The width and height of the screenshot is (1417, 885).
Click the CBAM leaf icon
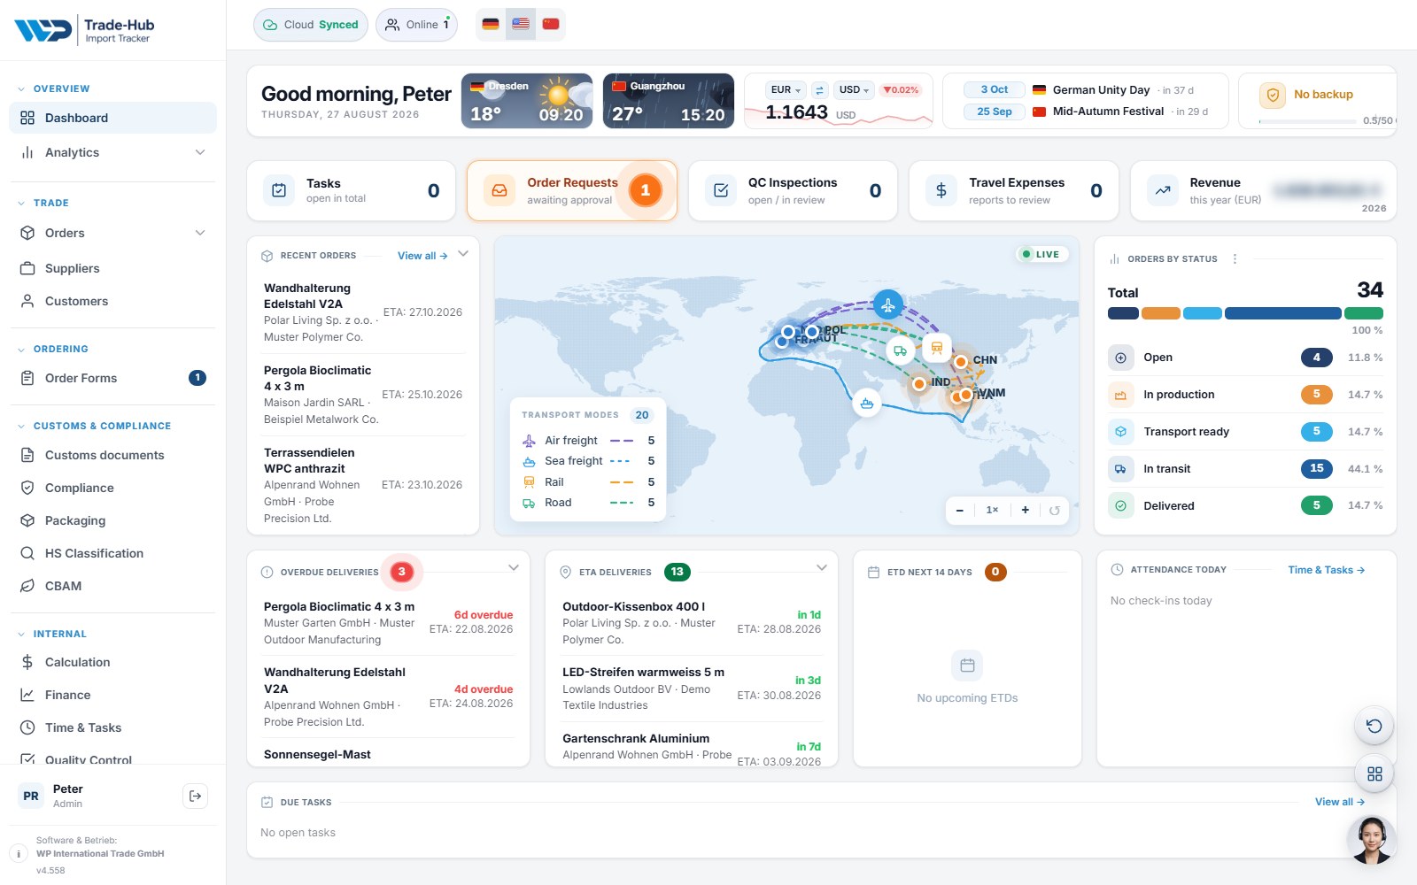tap(27, 586)
